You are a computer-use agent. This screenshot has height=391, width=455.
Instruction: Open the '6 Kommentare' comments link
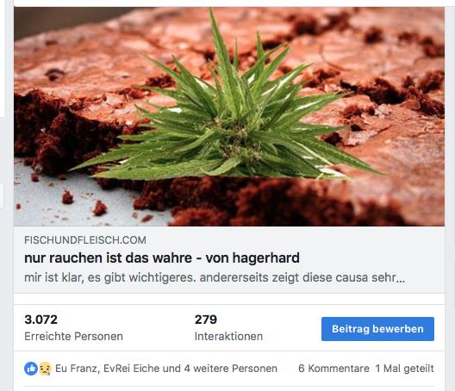[333, 369]
